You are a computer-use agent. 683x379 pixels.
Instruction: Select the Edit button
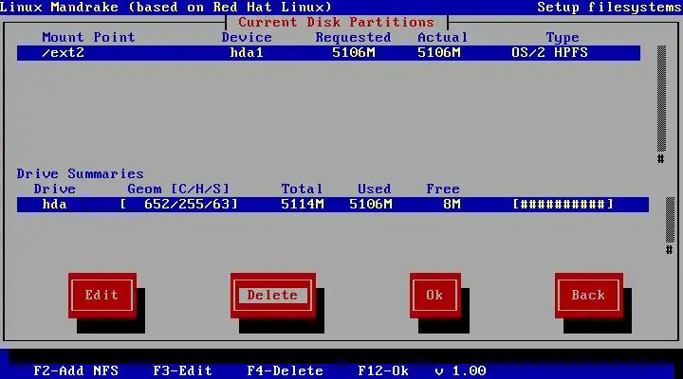coord(102,296)
